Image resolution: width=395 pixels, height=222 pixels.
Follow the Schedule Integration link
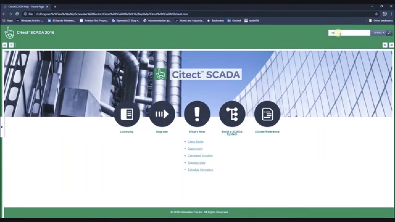200,170
